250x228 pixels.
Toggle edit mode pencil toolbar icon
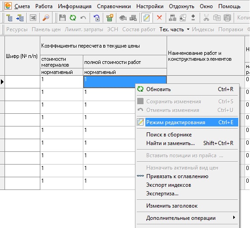coord(147,18)
